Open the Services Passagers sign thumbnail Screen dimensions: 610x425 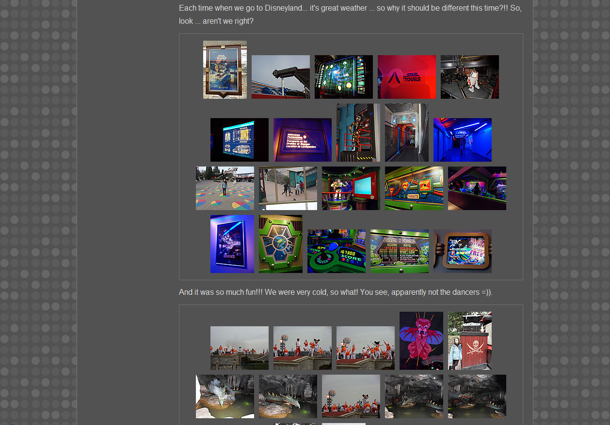(x=302, y=140)
